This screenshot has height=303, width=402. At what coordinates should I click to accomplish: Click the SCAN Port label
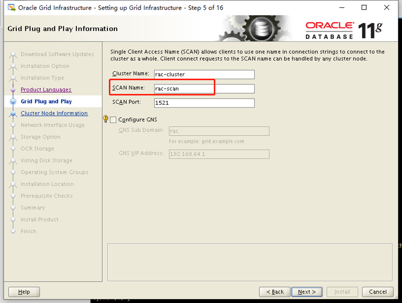click(127, 102)
